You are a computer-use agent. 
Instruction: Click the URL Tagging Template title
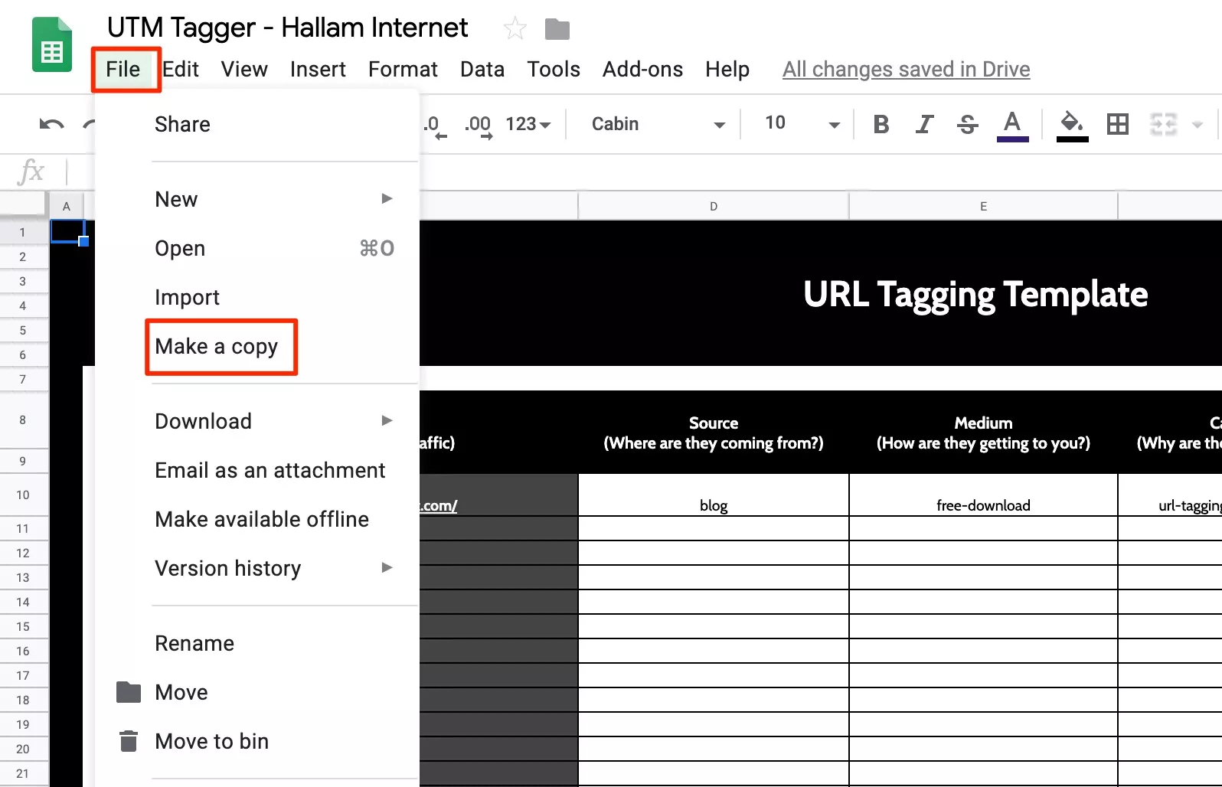click(x=975, y=294)
